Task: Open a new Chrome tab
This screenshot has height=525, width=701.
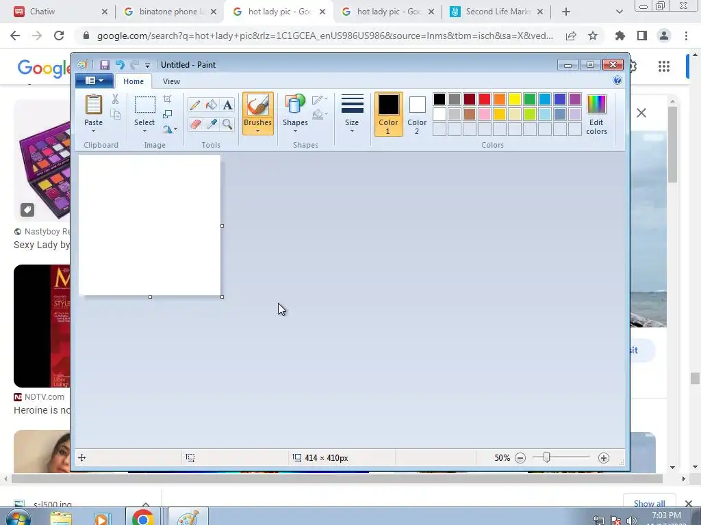Action: (x=566, y=12)
